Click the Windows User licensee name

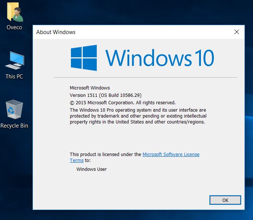tap(92, 169)
